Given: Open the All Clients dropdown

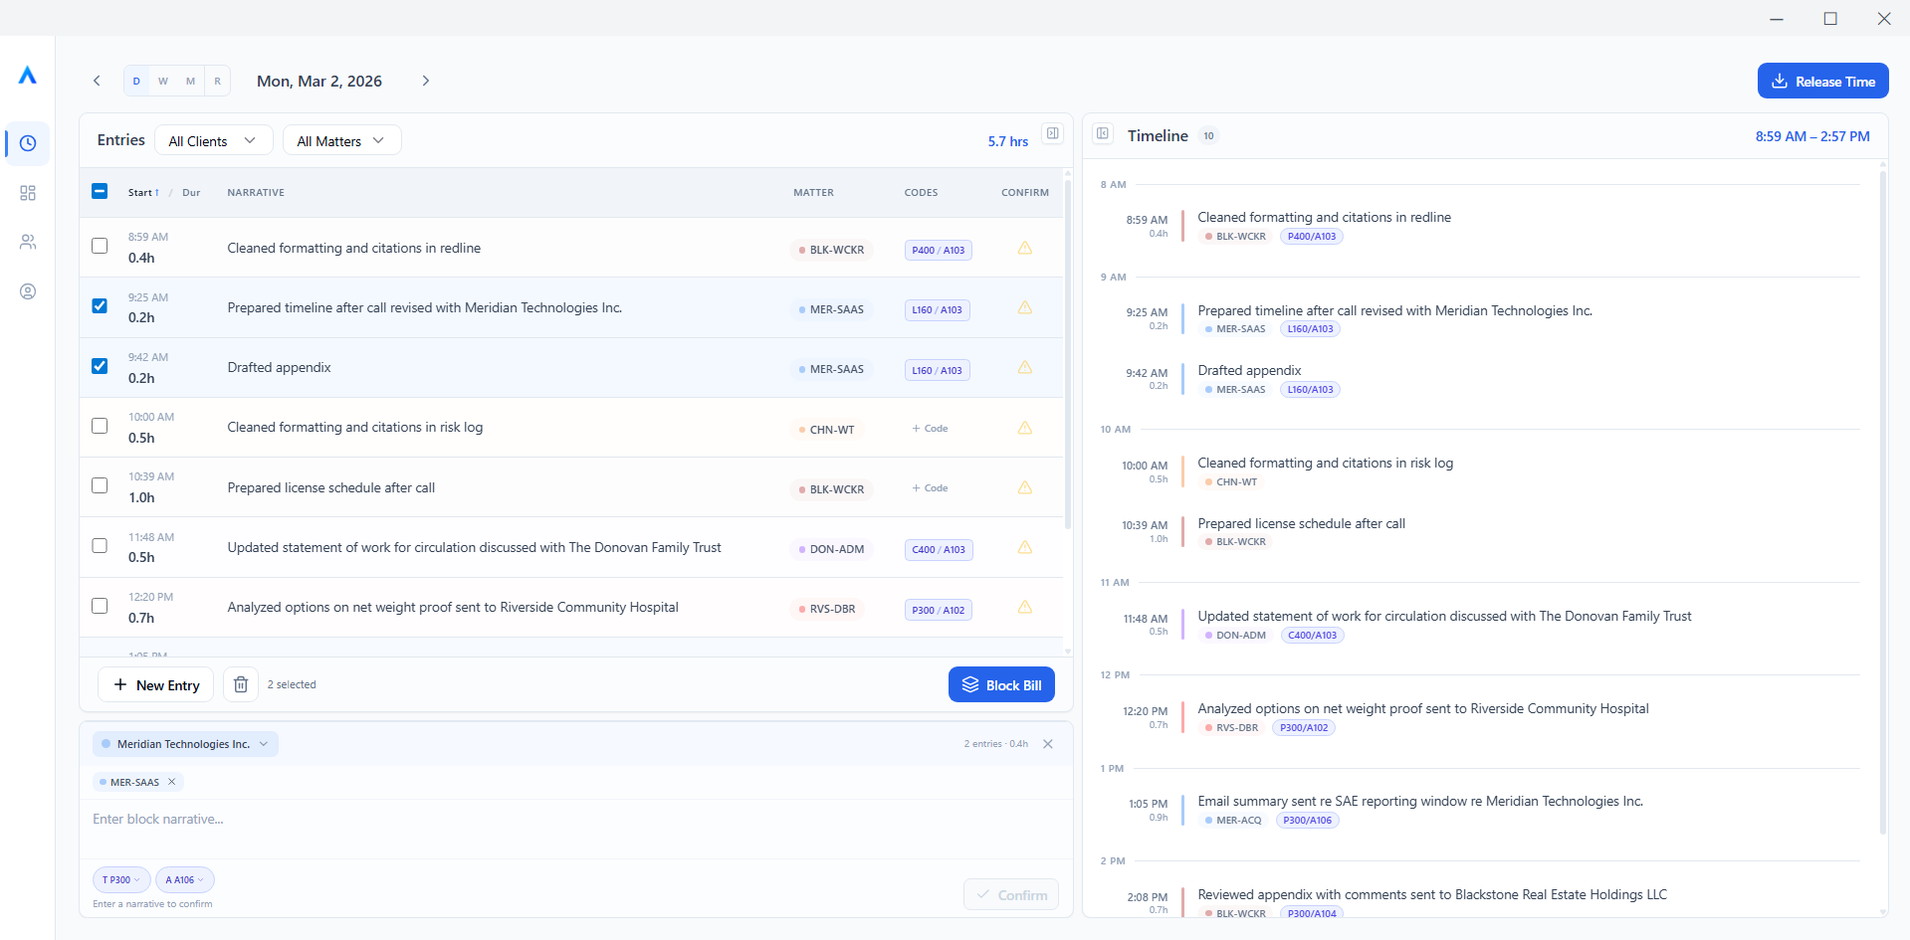Looking at the screenshot, I should pos(212,140).
